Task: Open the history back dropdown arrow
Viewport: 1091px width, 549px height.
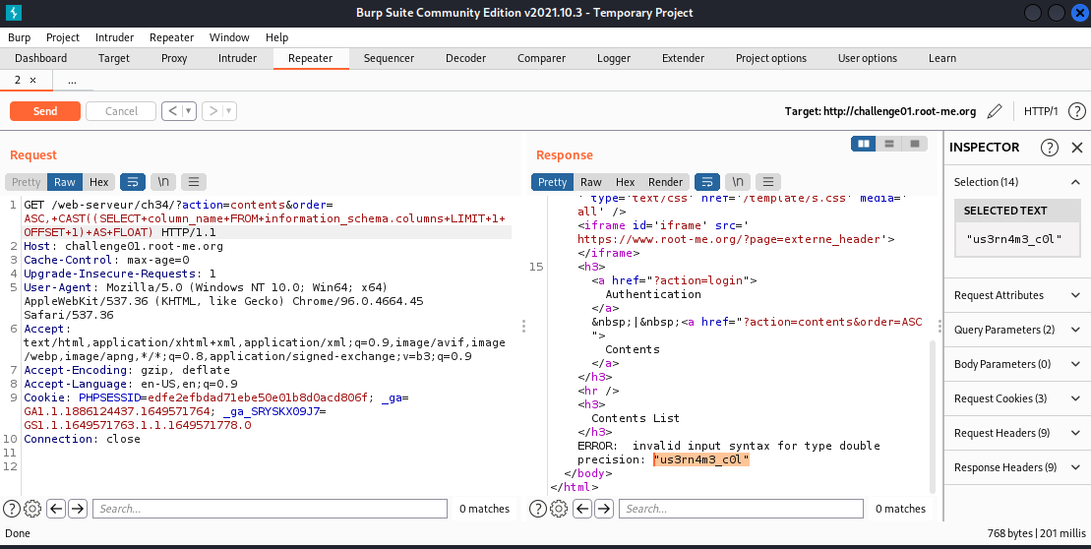Action: click(x=189, y=110)
